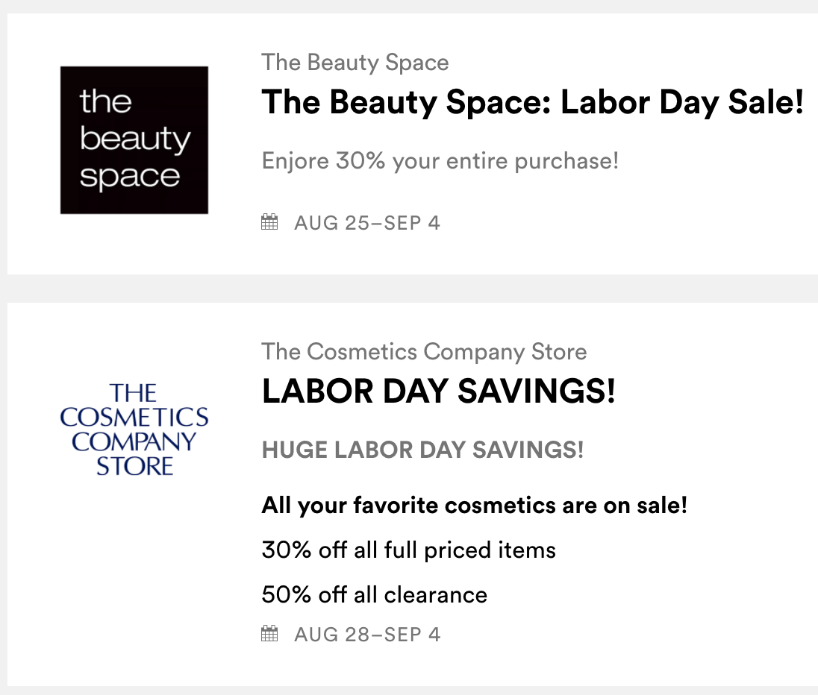This screenshot has width=818, height=695.
Task: Open the LABOR DAY SAVINGS! headline
Action: pyautogui.click(x=438, y=391)
